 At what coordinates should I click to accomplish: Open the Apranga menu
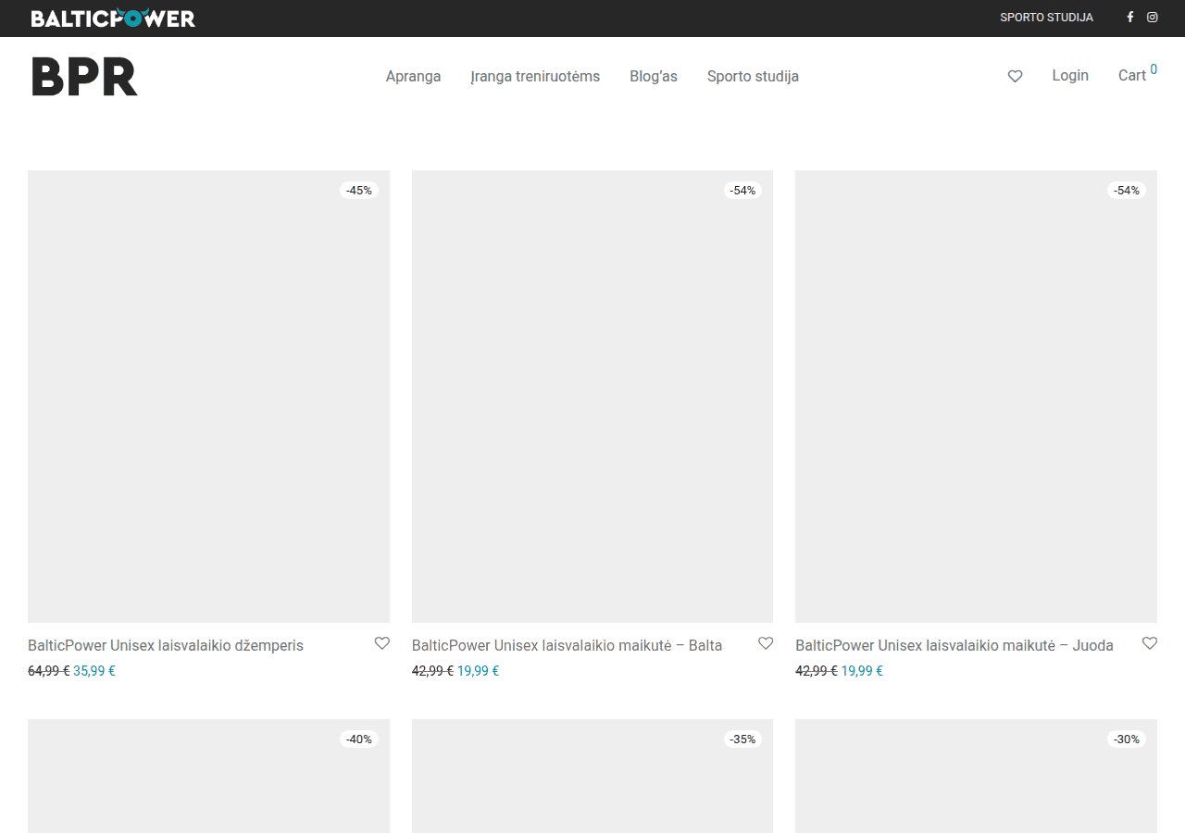coord(413,76)
